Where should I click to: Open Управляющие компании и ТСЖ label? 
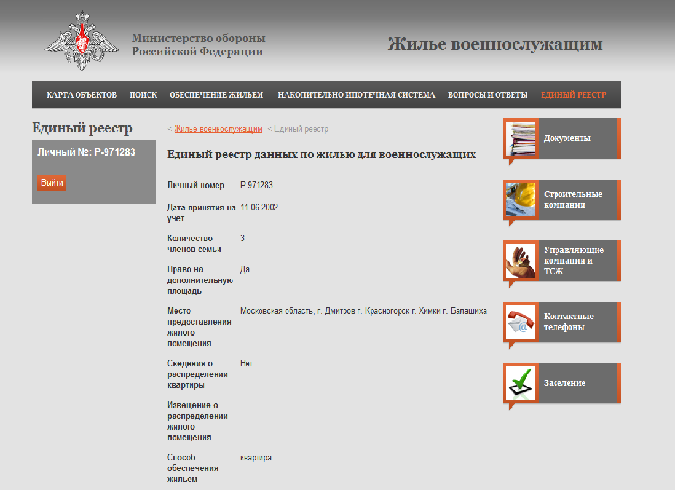click(x=574, y=261)
